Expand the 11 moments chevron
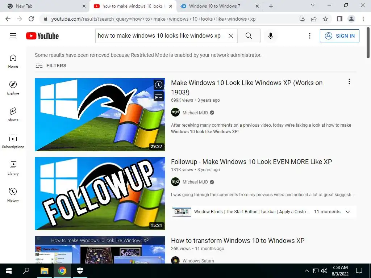Screen dimensions: 371x278 click(347, 211)
